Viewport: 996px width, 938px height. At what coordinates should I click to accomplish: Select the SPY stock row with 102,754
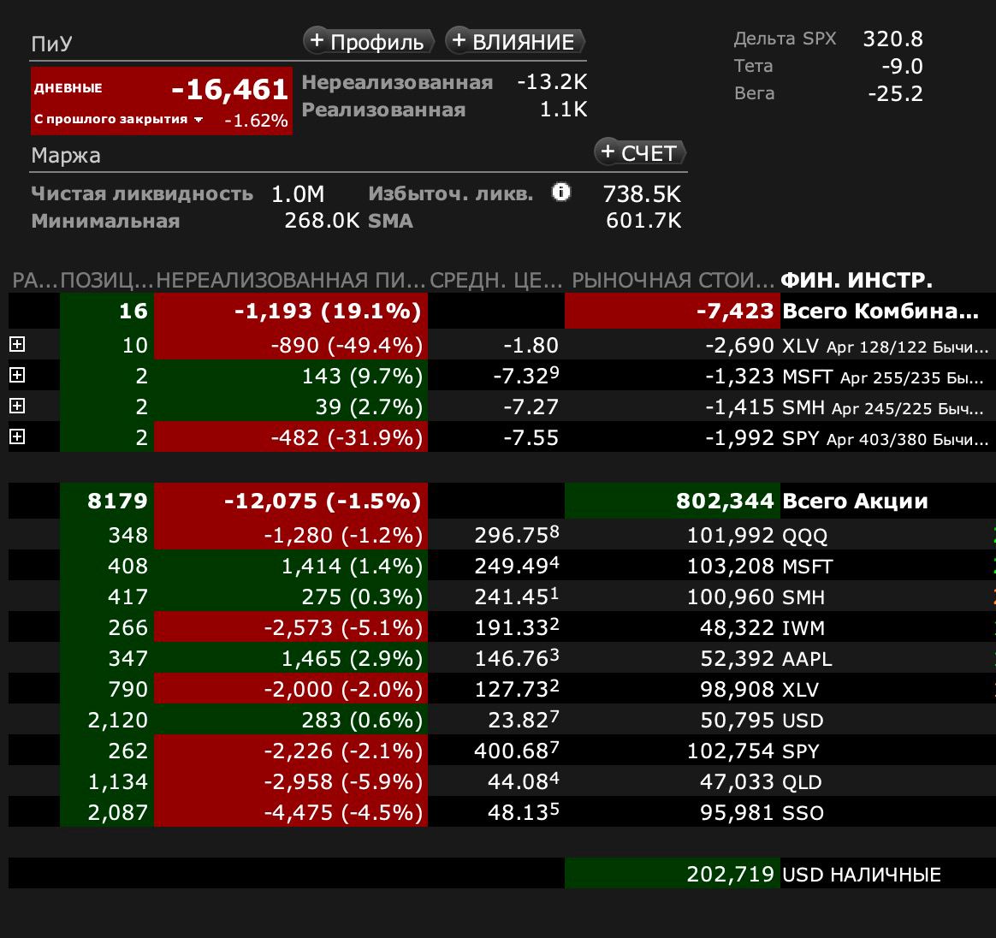501,751
